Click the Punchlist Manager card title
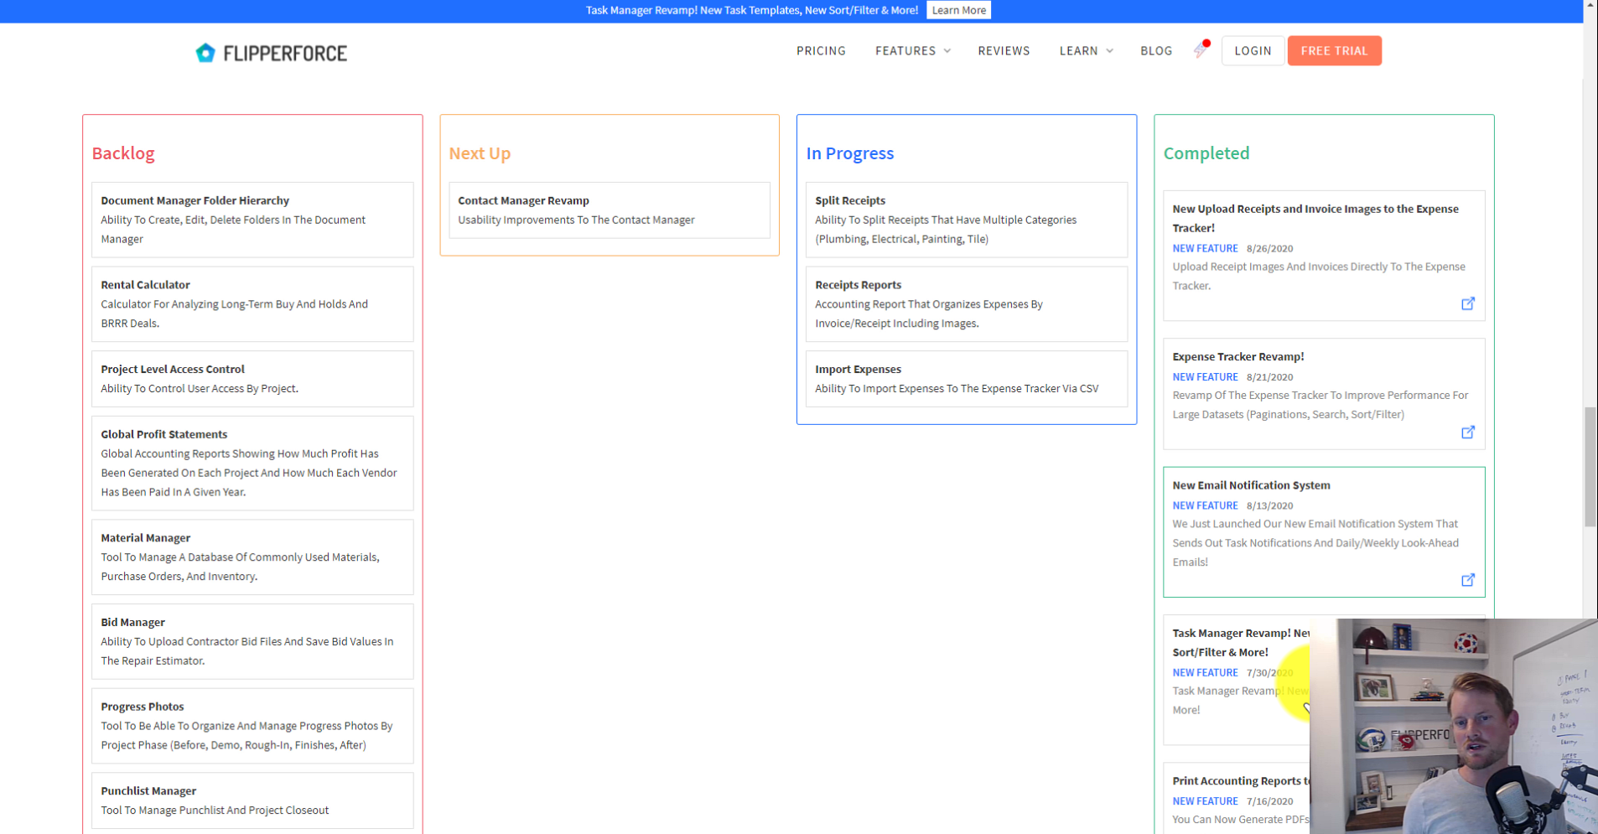The image size is (1598, 834). [148, 790]
